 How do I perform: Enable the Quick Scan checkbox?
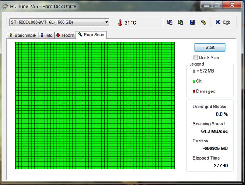click(x=195, y=57)
